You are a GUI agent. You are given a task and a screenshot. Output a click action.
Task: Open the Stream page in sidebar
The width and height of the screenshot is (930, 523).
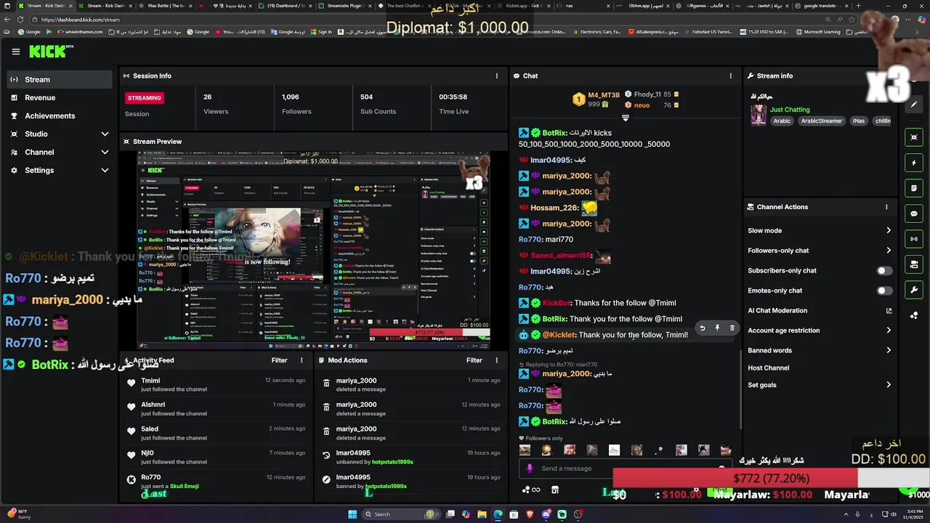coord(58,79)
